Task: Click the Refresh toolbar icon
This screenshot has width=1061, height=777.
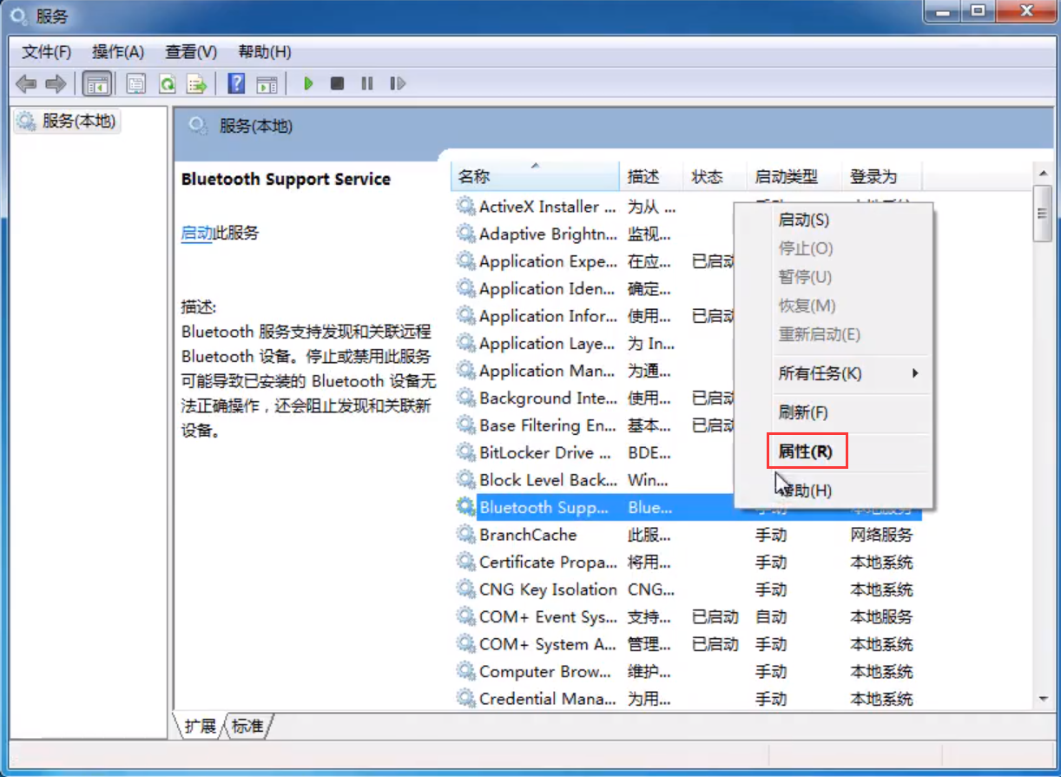Action: [x=167, y=84]
